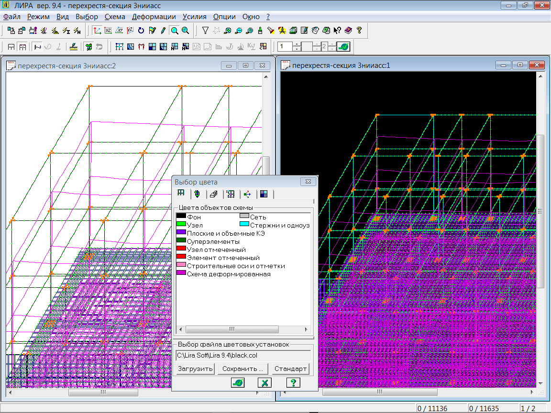551x413 pixels.
Task: Open the Деформации menu
Action: pos(154,16)
